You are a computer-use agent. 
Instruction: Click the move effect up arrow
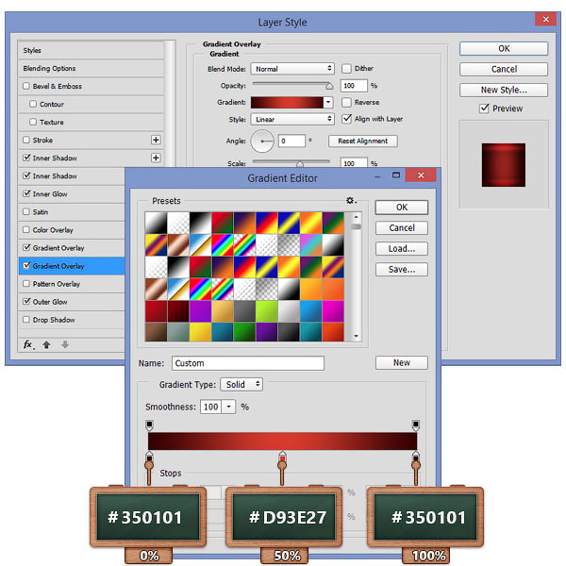46,344
